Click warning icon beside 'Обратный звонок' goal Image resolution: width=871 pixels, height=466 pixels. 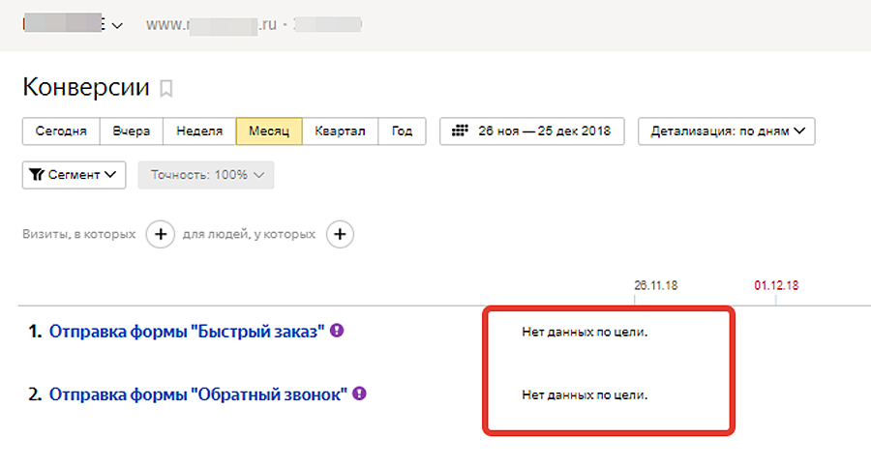tap(360, 393)
